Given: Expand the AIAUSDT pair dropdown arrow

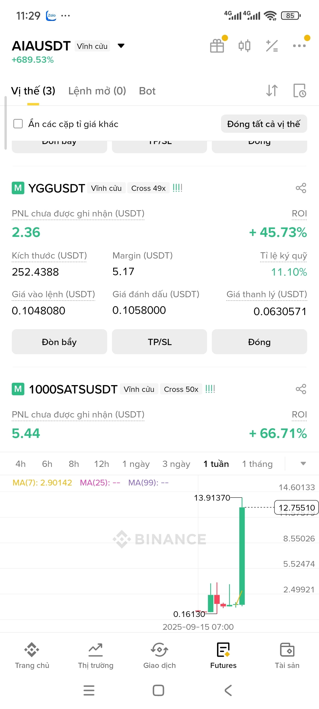Looking at the screenshot, I should pos(121,46).
